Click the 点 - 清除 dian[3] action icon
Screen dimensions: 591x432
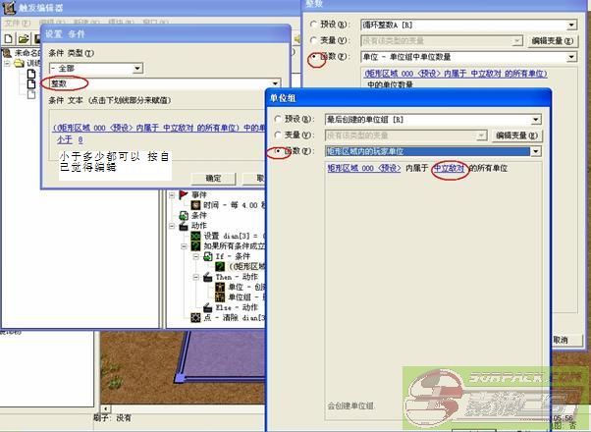coord(195,318)
